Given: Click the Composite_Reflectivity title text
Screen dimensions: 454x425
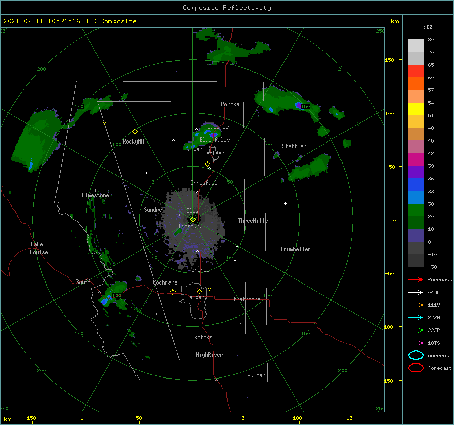Looking at the screenshot, I should 227,8.
